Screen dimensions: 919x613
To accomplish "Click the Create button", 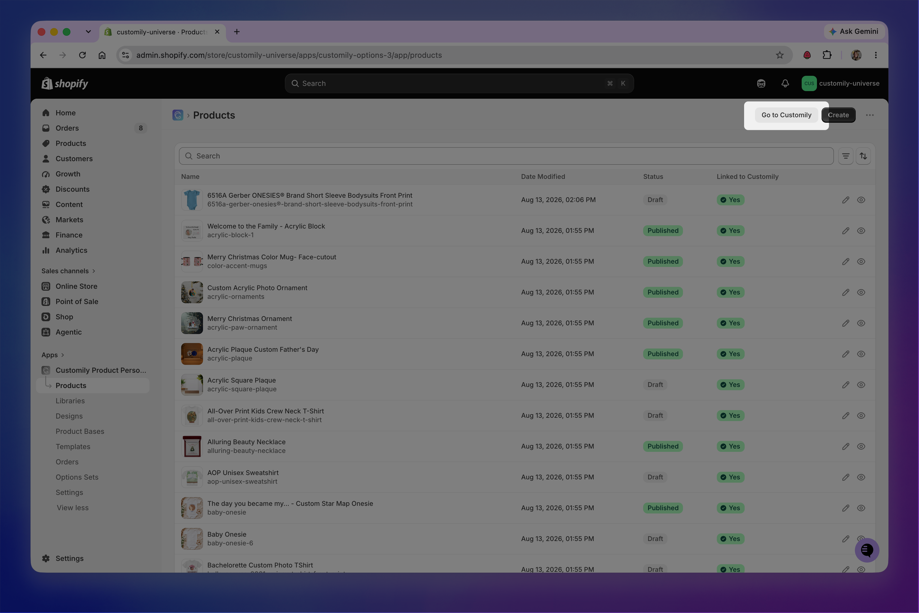I will tap(838, 115).
